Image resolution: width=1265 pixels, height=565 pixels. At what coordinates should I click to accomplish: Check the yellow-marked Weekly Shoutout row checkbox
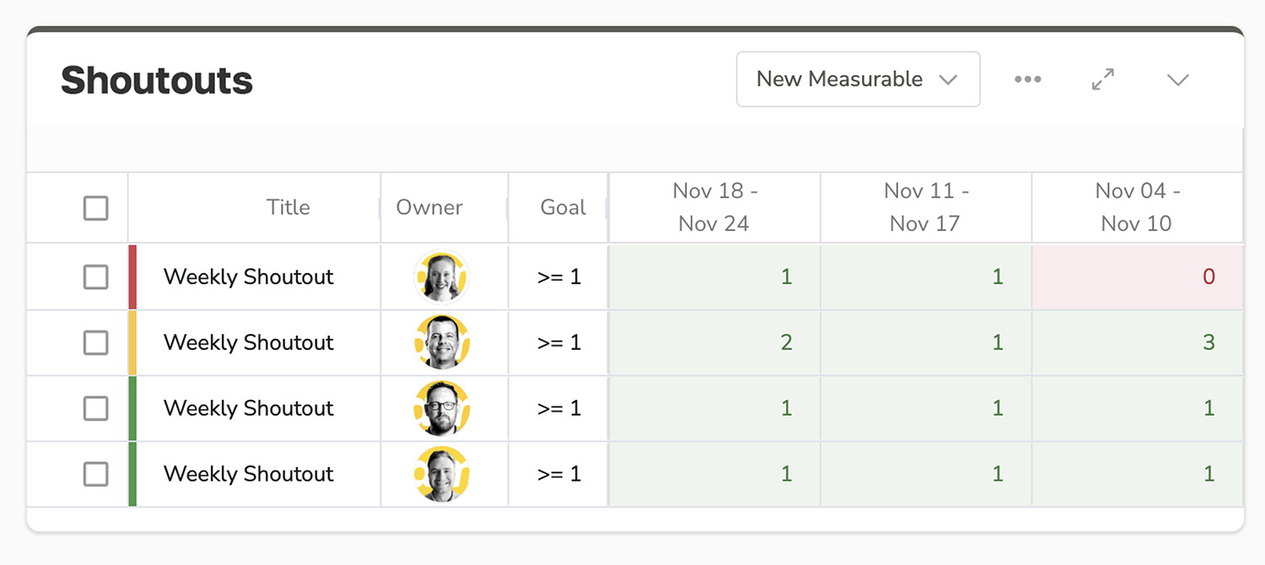[96, 342]
